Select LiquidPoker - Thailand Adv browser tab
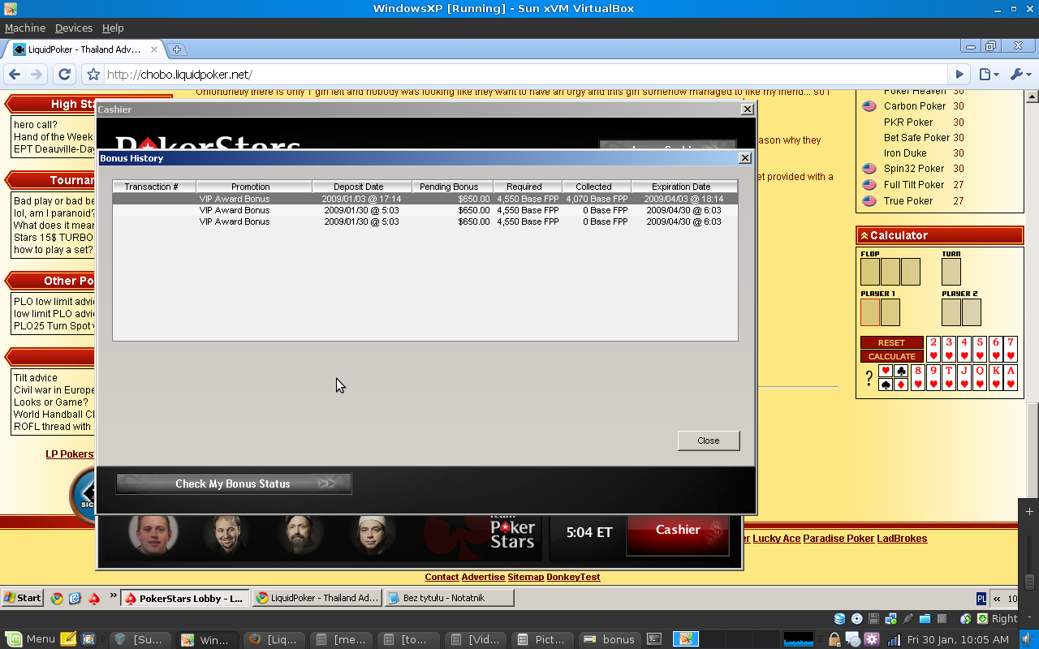1039x649 pixels. (x=84, y=49)
